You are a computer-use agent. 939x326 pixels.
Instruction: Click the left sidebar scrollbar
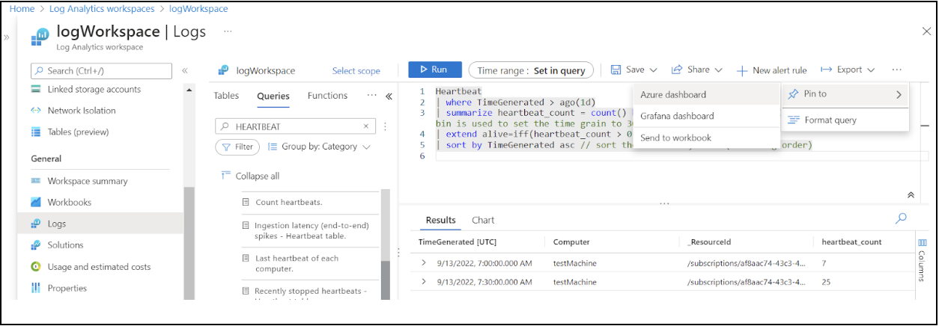[189, 242]
